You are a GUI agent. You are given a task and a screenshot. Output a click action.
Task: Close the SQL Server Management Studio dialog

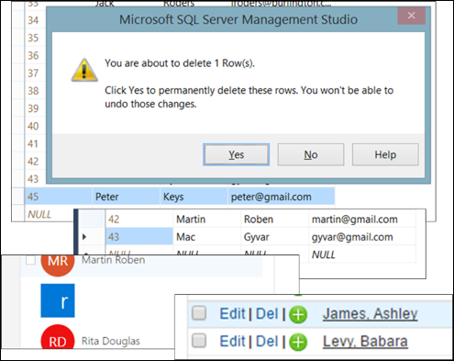click(412, 16)
